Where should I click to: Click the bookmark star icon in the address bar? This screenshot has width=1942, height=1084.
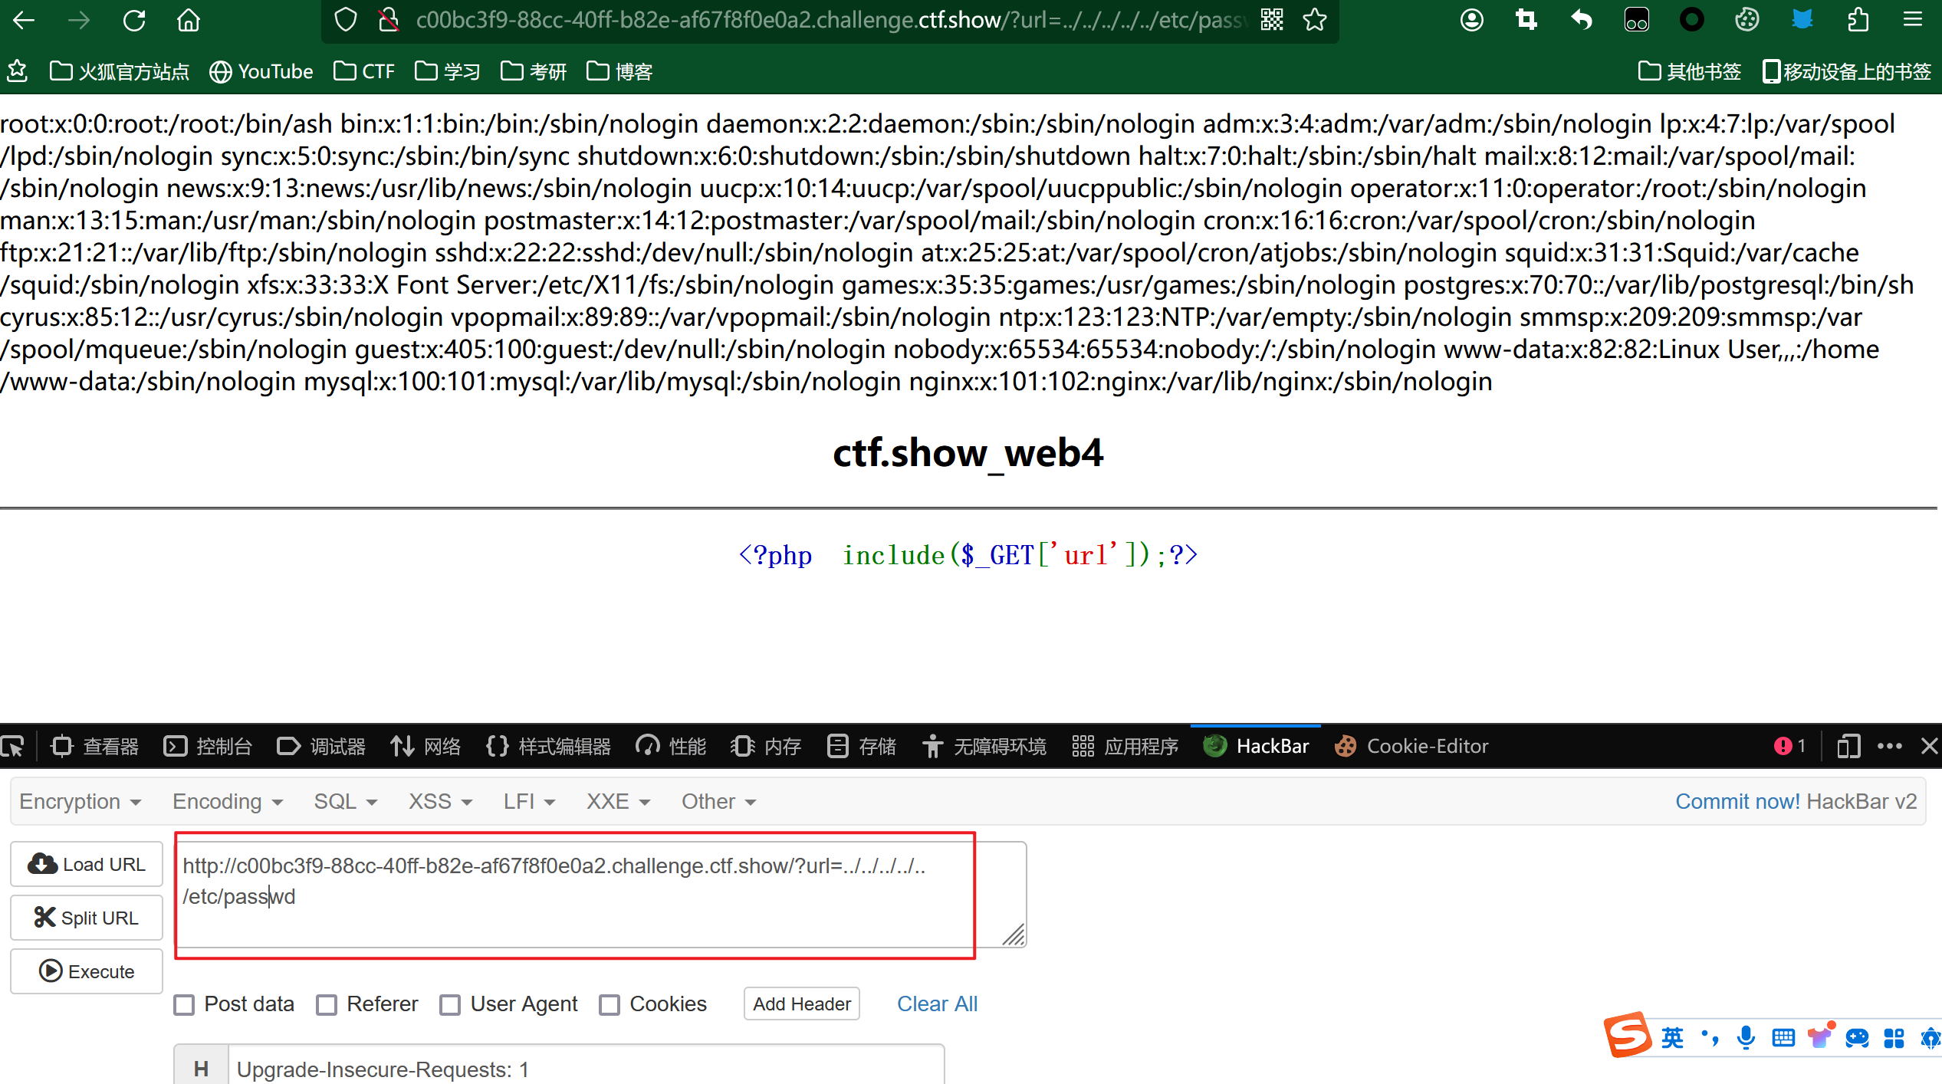coord(1315,21)
